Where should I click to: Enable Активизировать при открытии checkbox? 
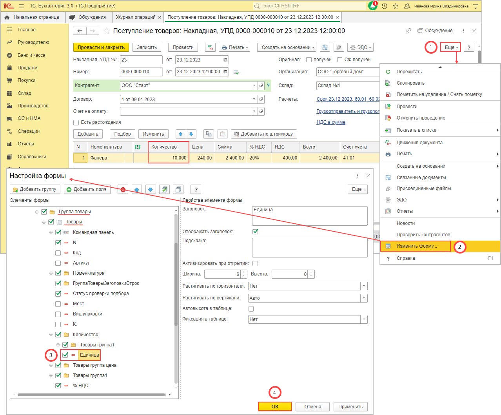256,264
